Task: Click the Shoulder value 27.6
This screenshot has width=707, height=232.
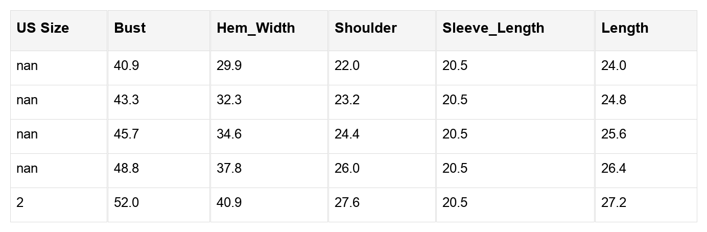Action: (x=347, y=203)
